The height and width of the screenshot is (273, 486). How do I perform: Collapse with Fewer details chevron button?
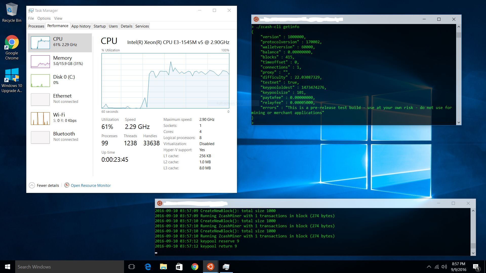(32, 185)
